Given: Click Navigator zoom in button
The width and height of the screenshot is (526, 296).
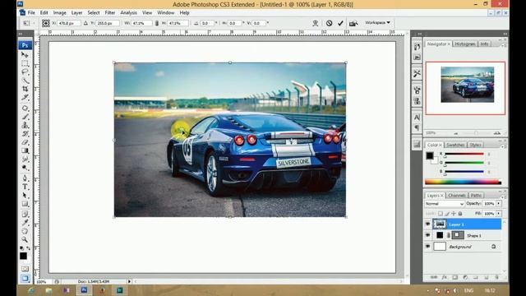Looking at the screenshot, I should 497,133.
